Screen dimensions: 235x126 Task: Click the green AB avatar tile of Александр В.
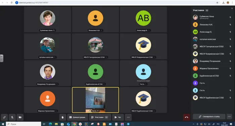click(143, 19)
